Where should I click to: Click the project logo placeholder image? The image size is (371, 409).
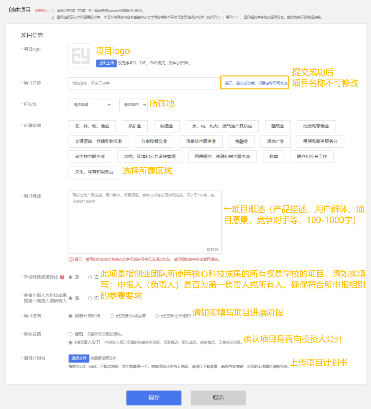coord(81,56)
